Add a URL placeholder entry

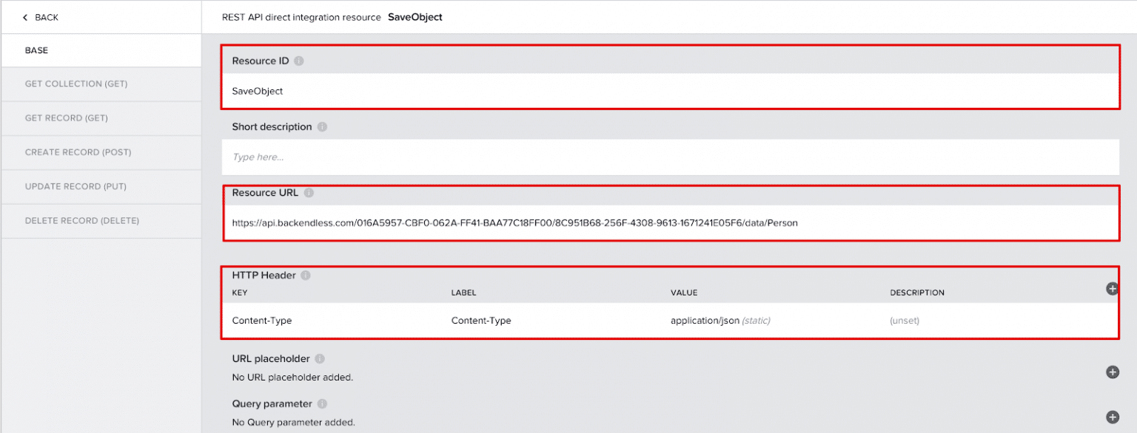pyautogui.click(x=1112, y=372)
